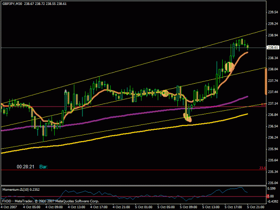Click the bar countdown timer 00:28:21
Image resolution: width=280 pixels, height=210 pixels.
click(26, 167)
